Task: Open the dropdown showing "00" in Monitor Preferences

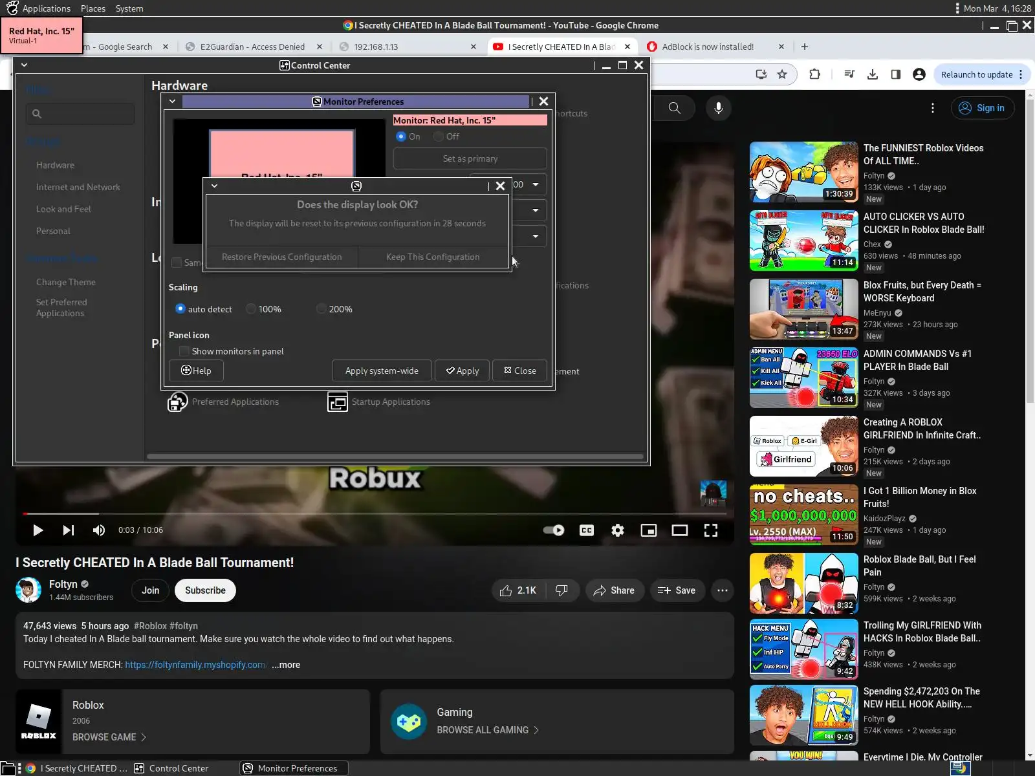Action: tap(529, 184)
